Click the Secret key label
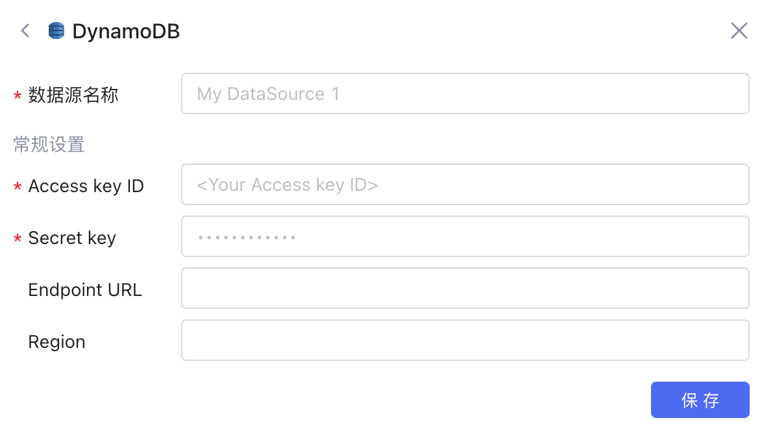 coord(72,238)
